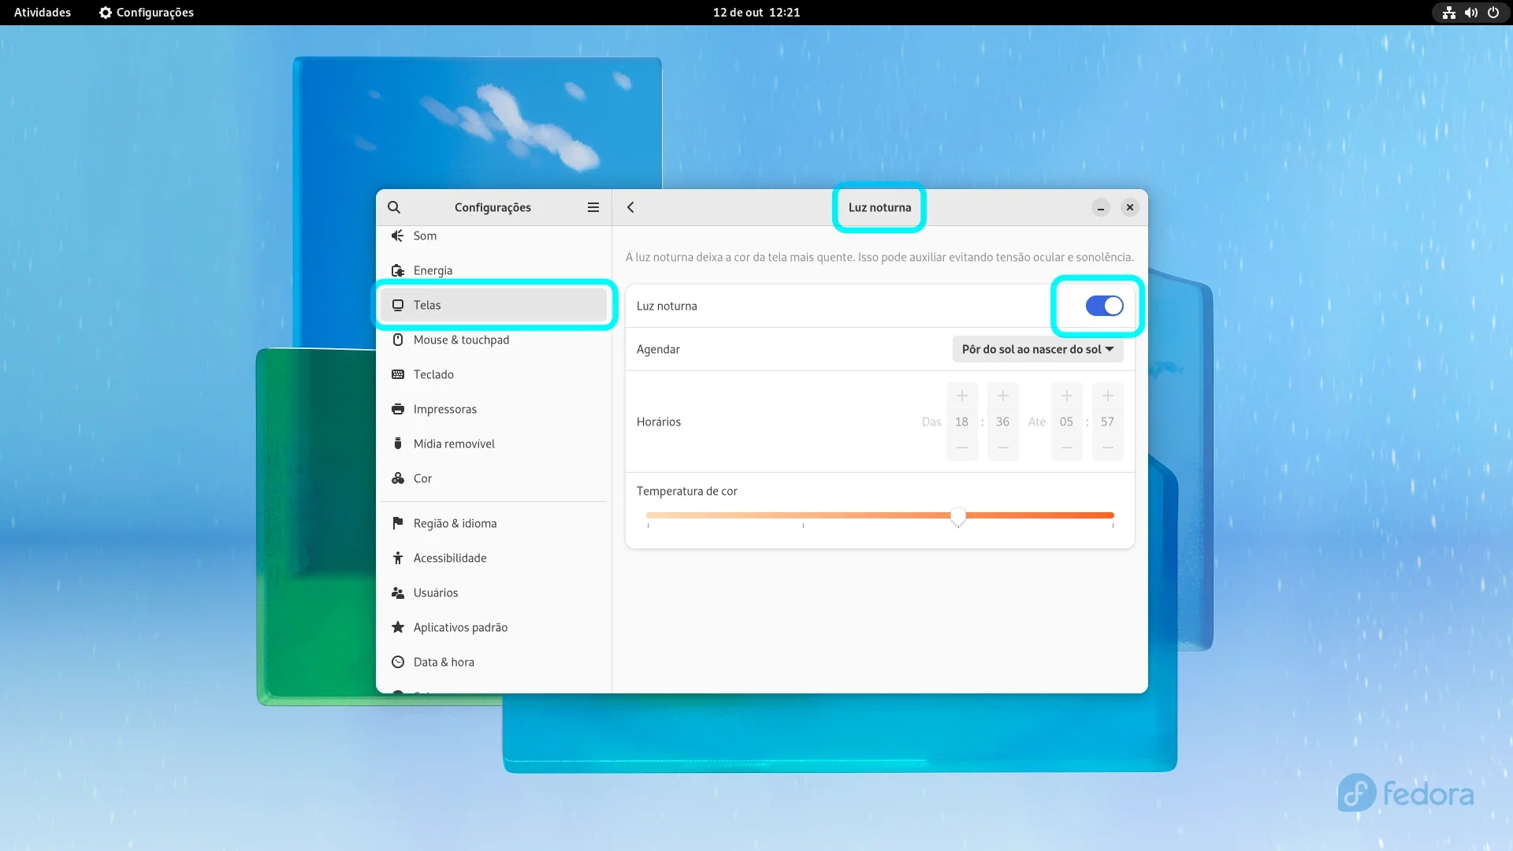
Task: Decrease the Até minutes value 57
Action: pos(1107,448)
